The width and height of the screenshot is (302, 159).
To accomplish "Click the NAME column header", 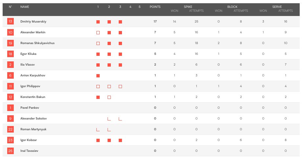I will point(25,7).
